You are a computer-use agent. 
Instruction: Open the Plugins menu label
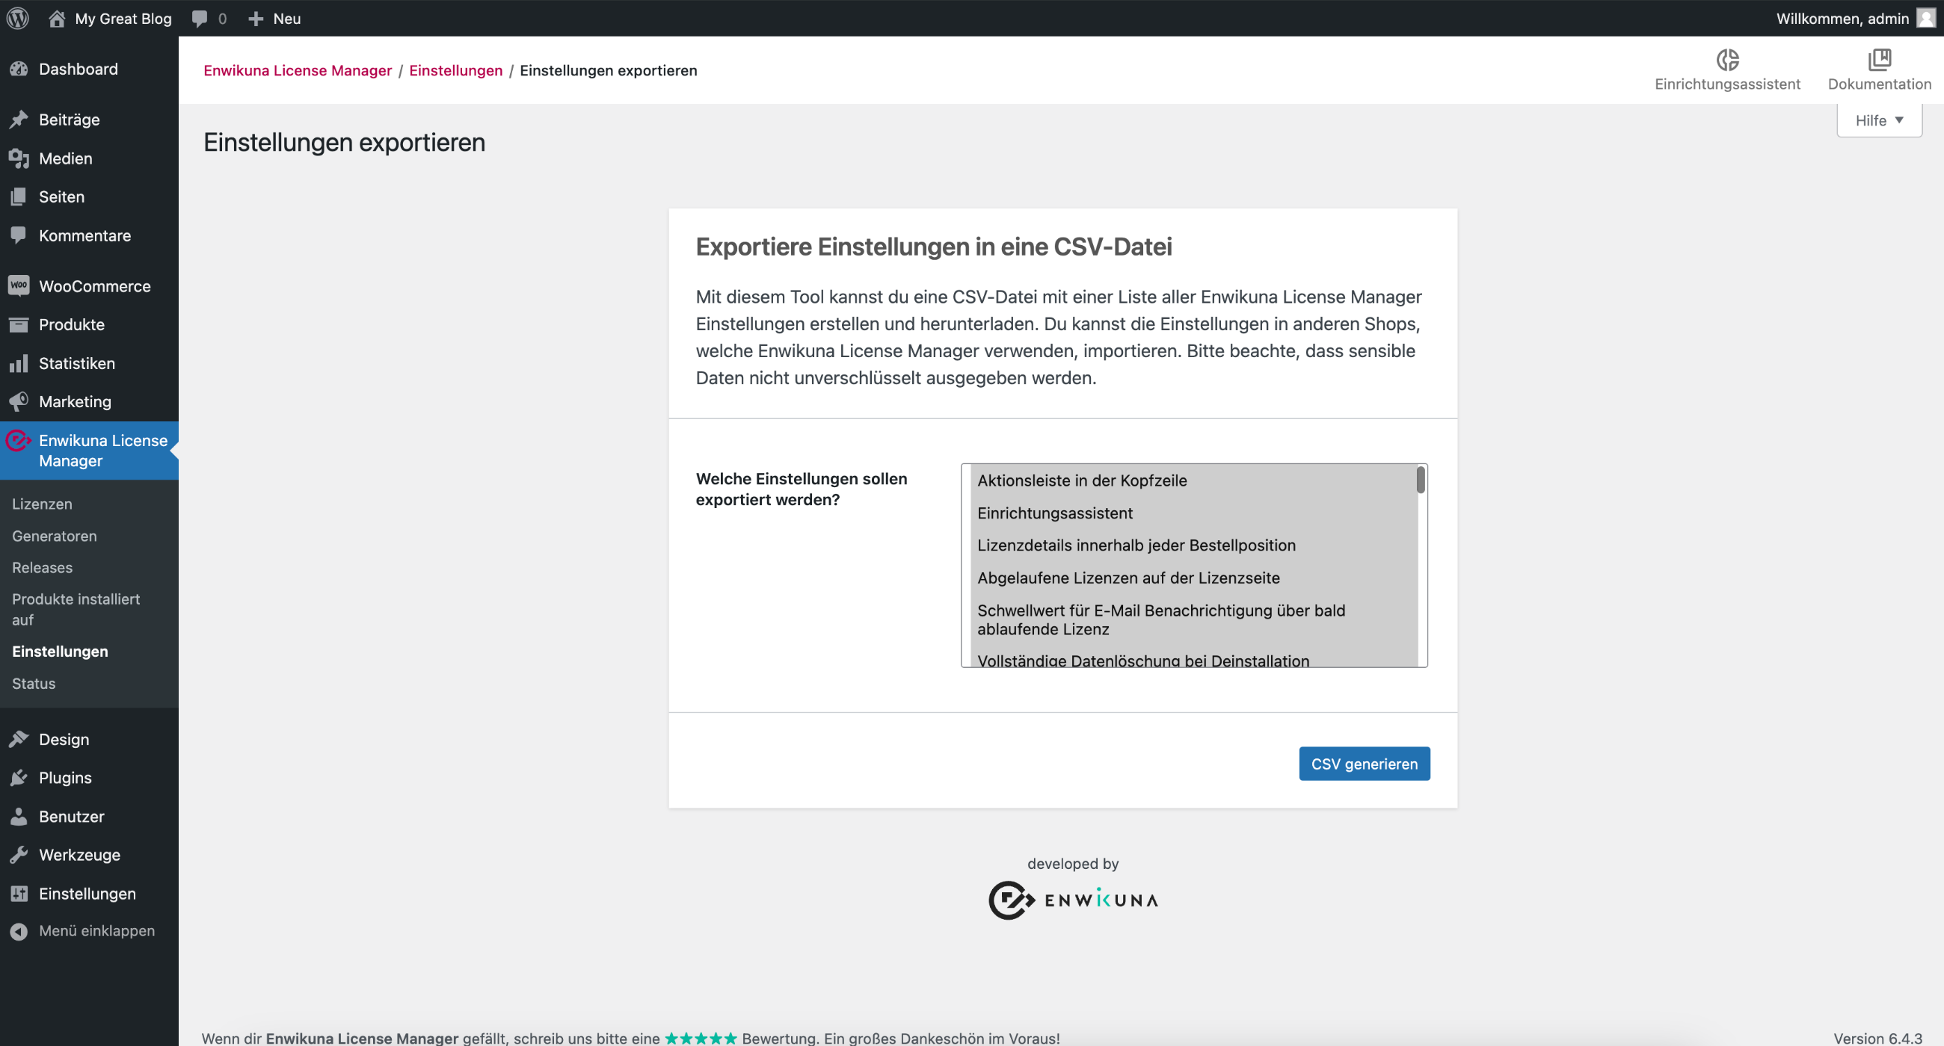click(x=65, y=778)
